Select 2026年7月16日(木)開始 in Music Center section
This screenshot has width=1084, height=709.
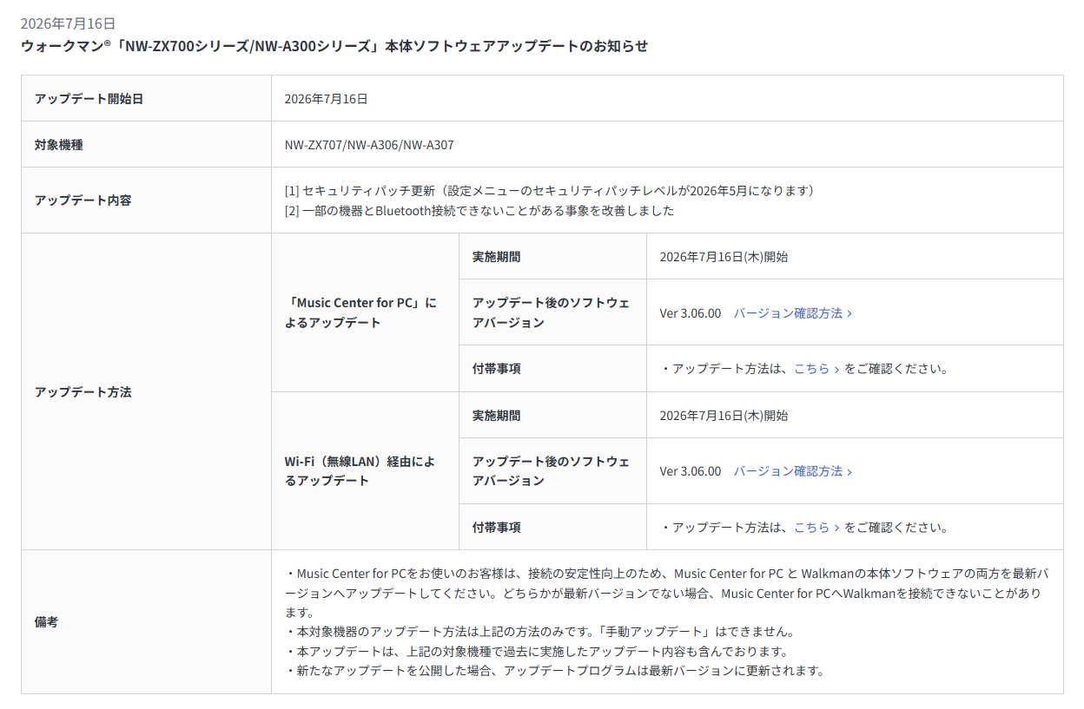pos(724,257)
